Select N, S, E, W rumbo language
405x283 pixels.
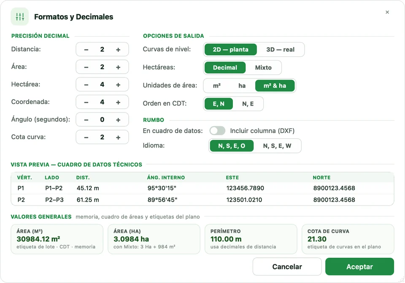tap(277, 146)
